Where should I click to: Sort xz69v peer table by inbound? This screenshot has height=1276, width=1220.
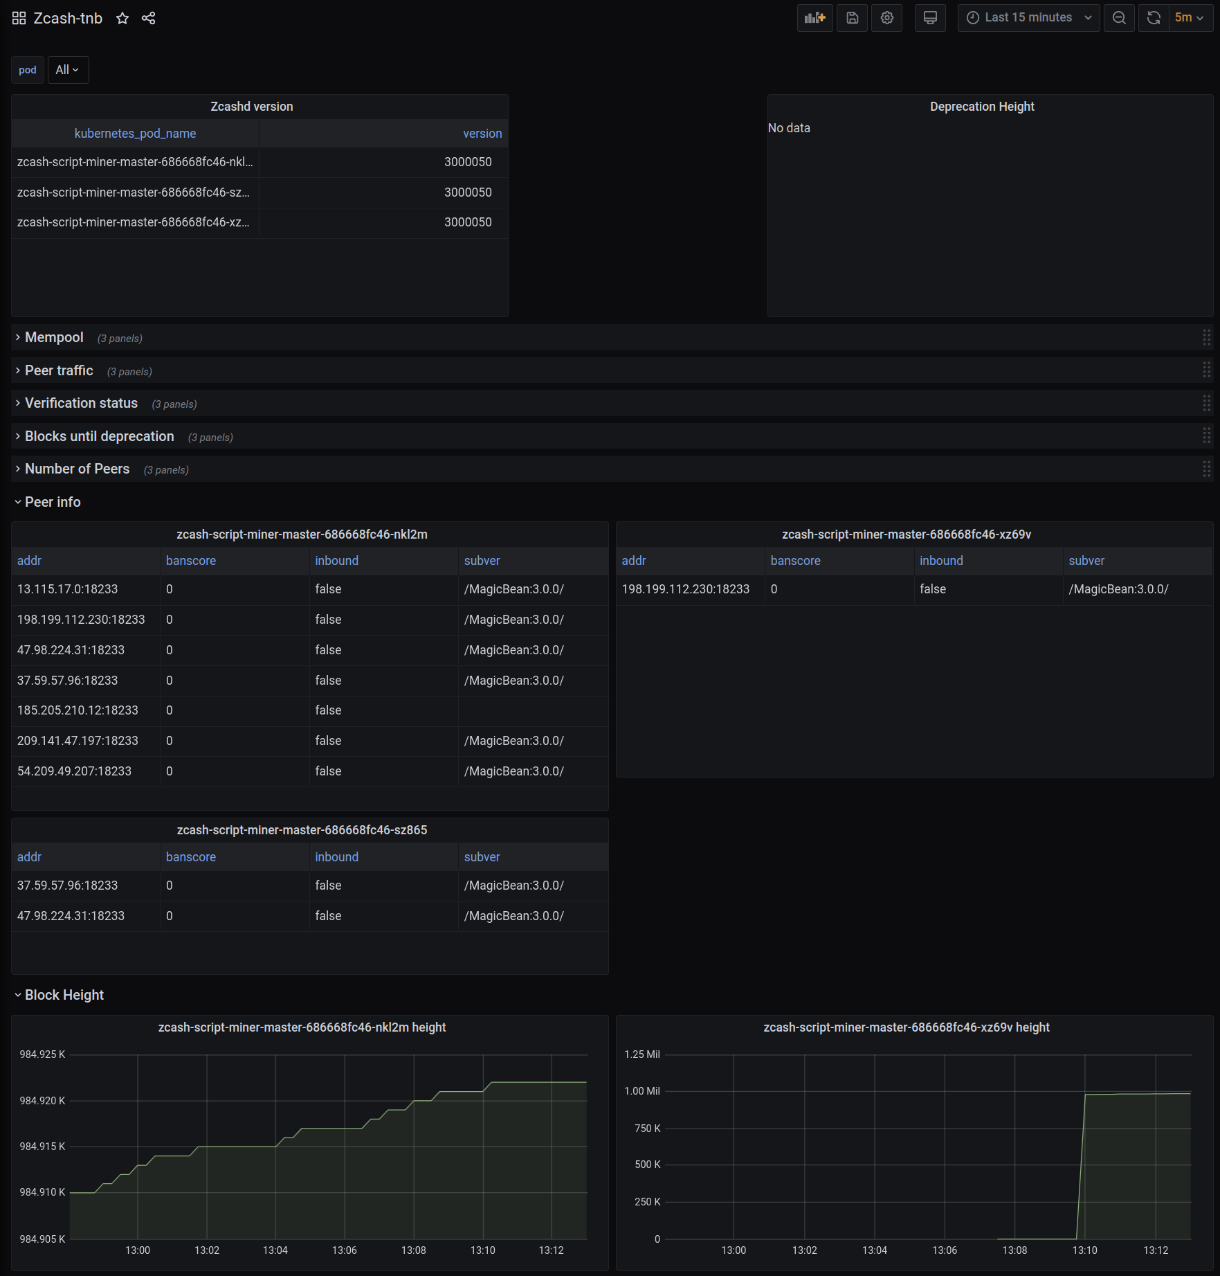pos(941,561)
